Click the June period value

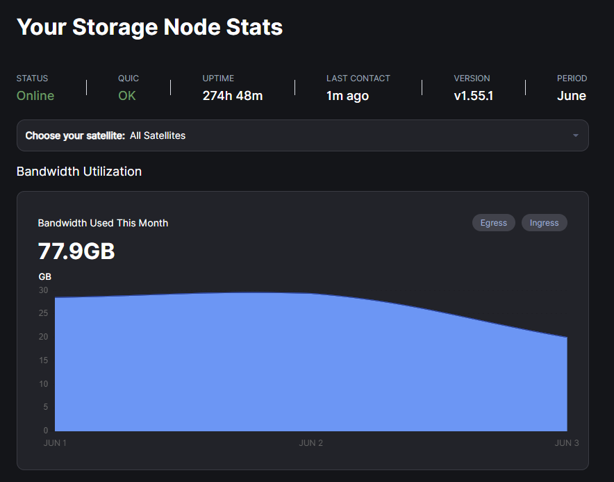572,96
